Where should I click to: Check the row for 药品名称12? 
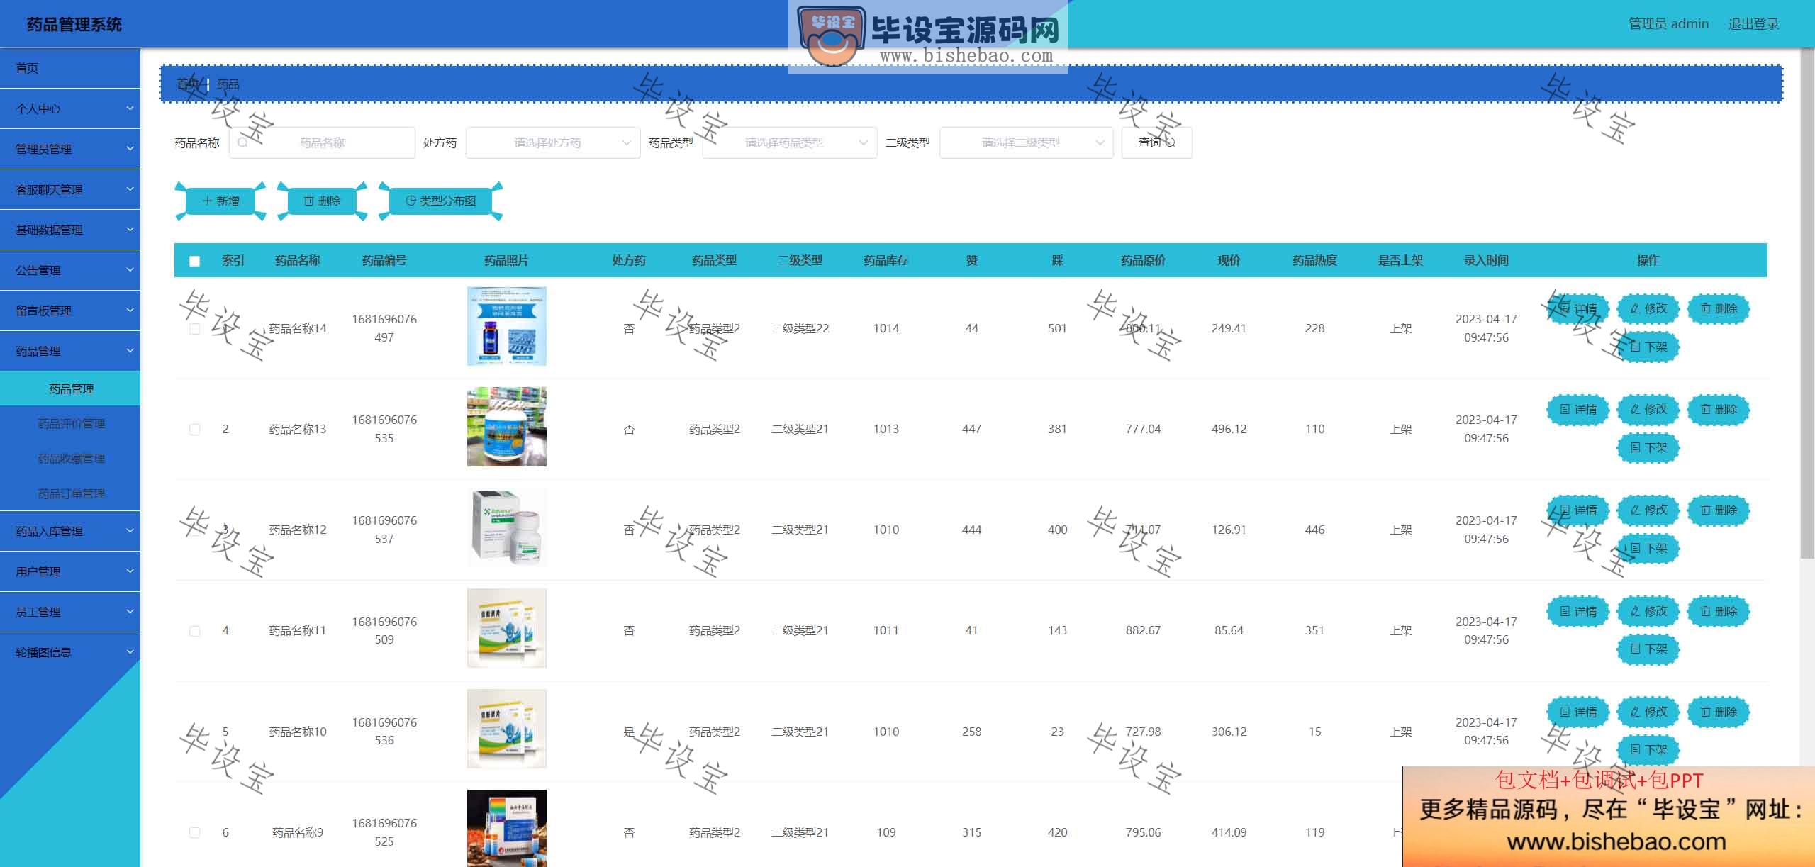coord(194,530)
